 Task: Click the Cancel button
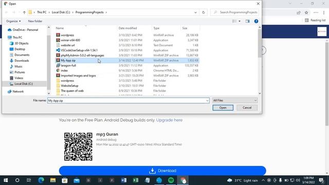pos(247,107)
